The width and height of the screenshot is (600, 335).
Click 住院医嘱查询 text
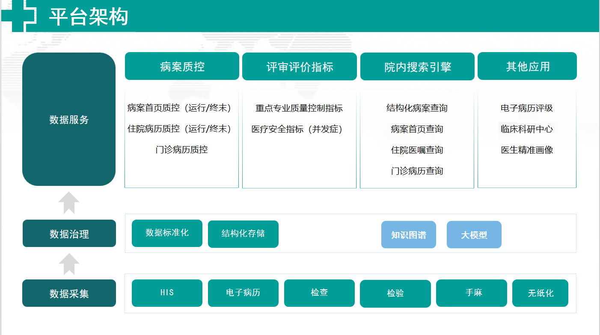pyautogui.click(x=417, y=150)
